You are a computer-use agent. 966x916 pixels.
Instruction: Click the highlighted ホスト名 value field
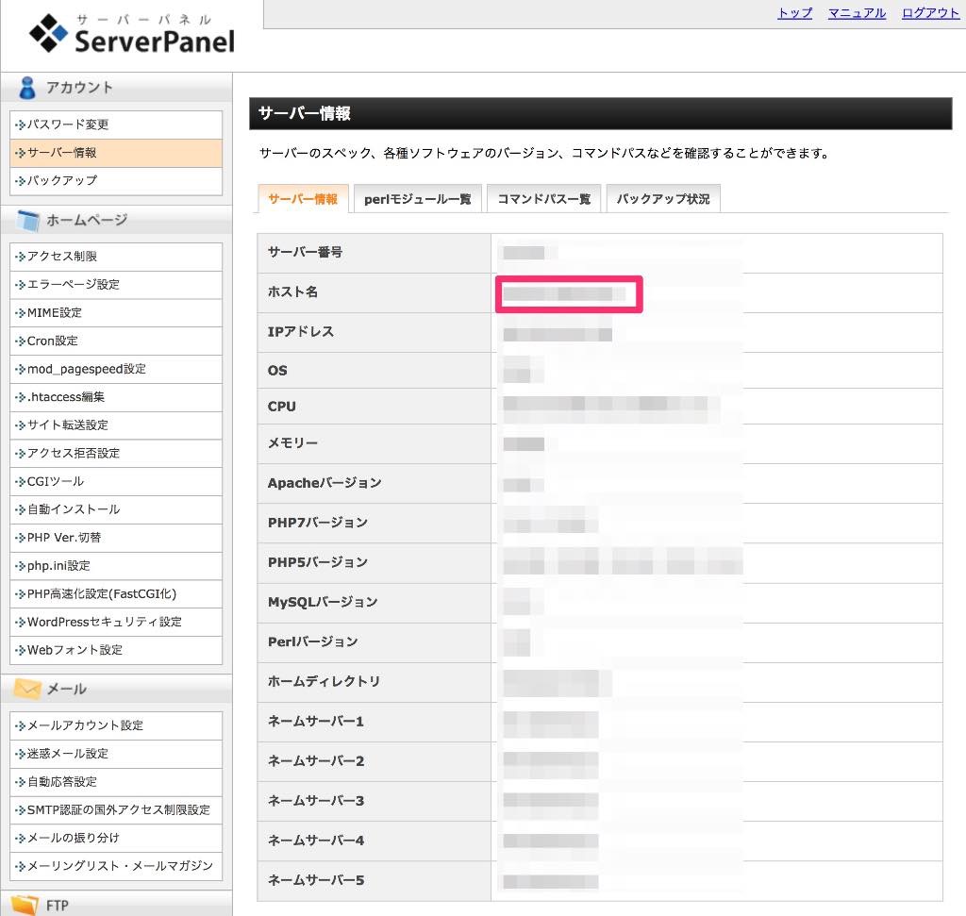(569, 294)
